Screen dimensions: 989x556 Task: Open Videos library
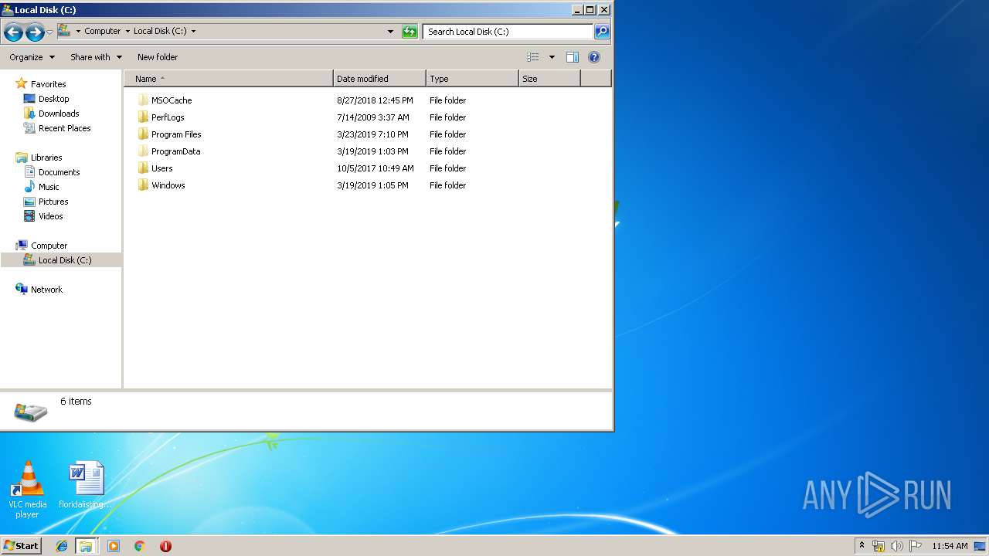click(51, 216)
